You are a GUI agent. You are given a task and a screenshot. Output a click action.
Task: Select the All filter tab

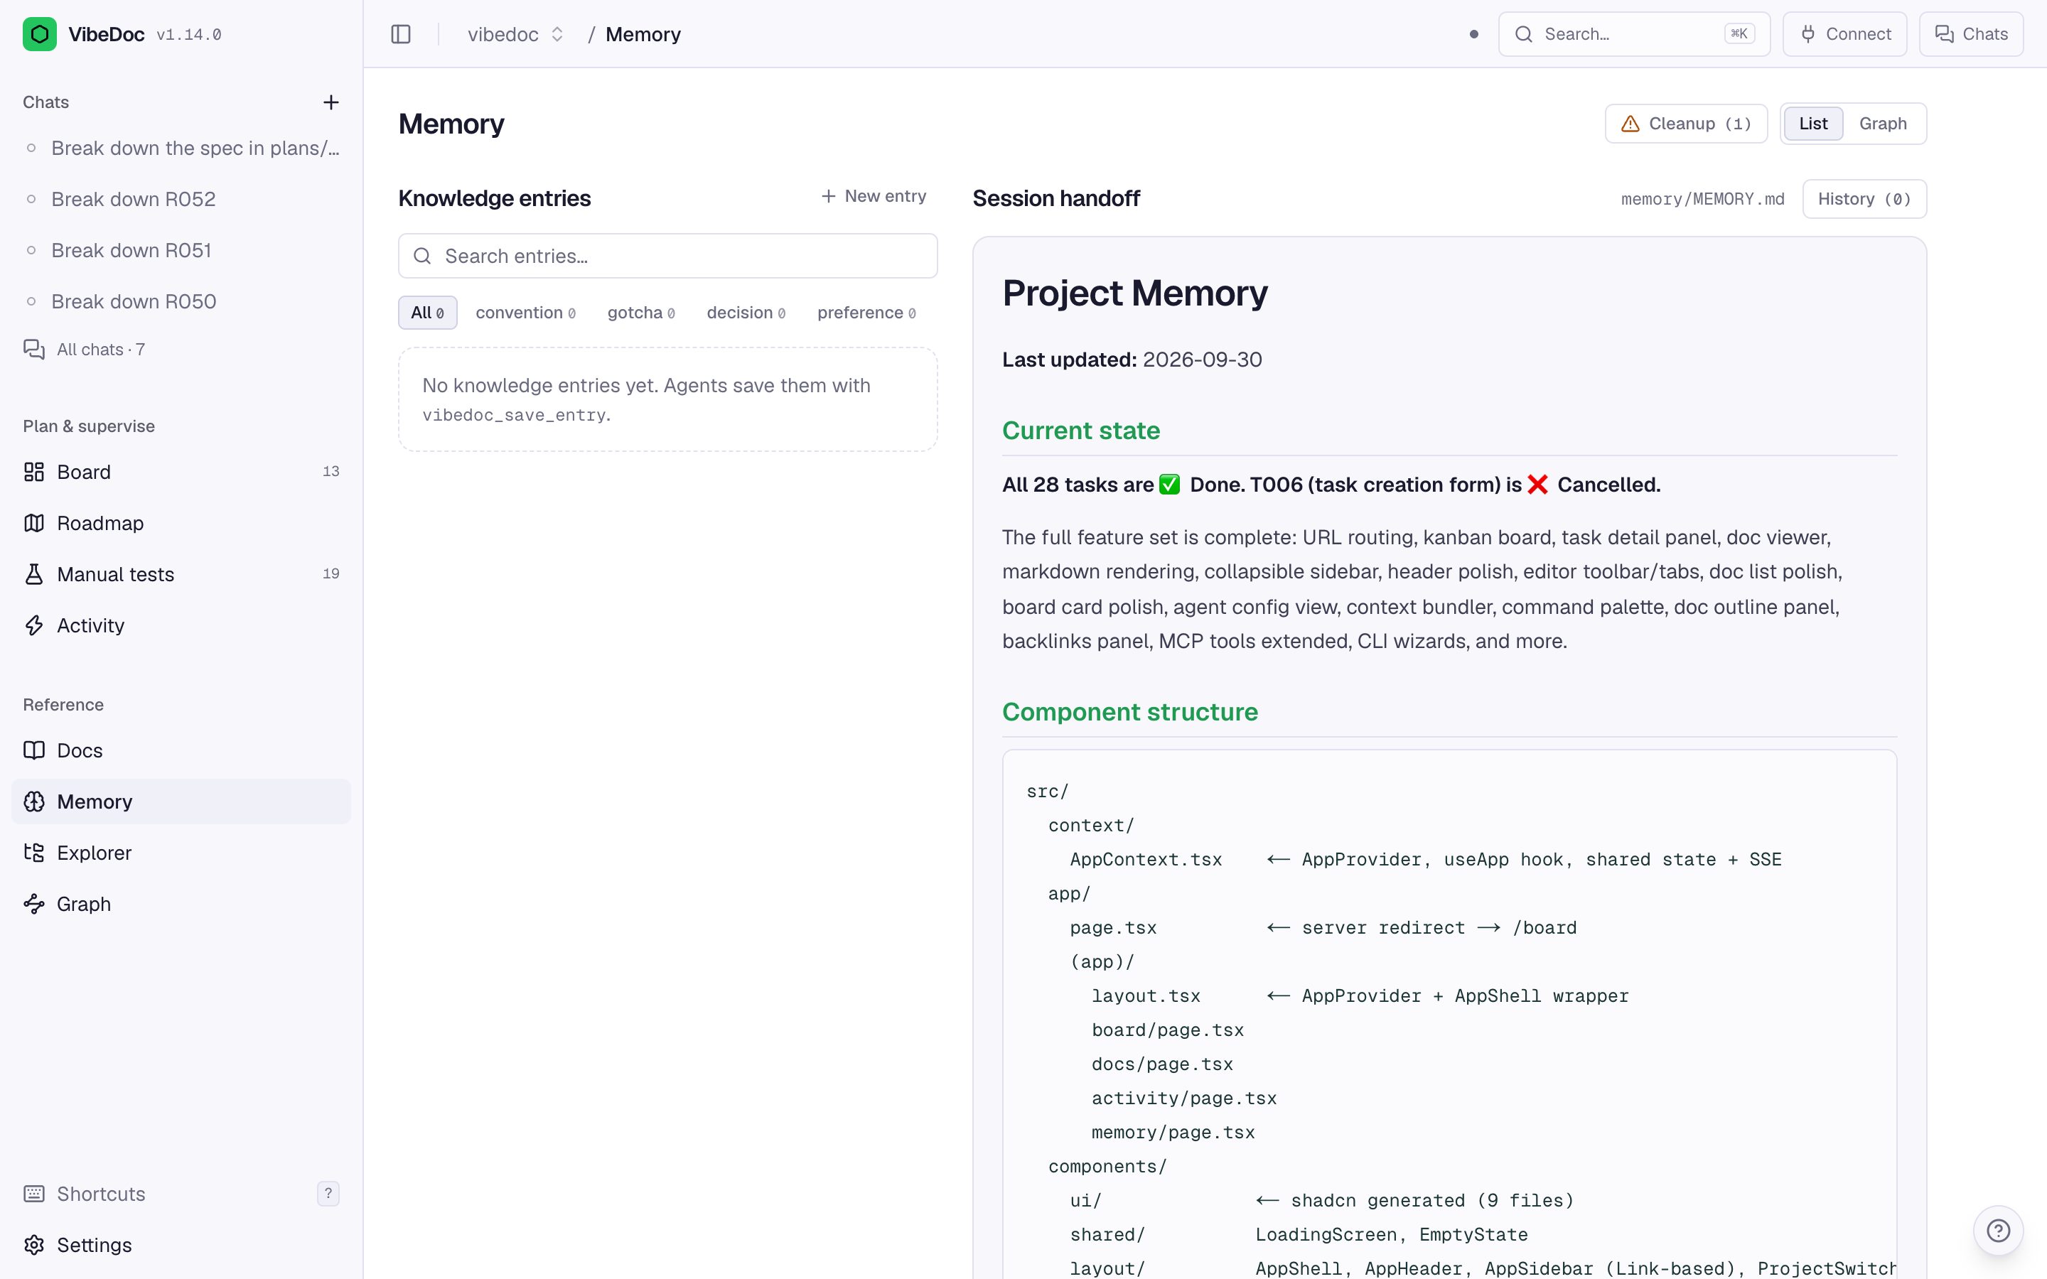coord(427,312)
